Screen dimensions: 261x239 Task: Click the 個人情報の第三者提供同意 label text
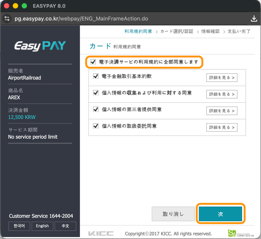click(x=132, y=109)
